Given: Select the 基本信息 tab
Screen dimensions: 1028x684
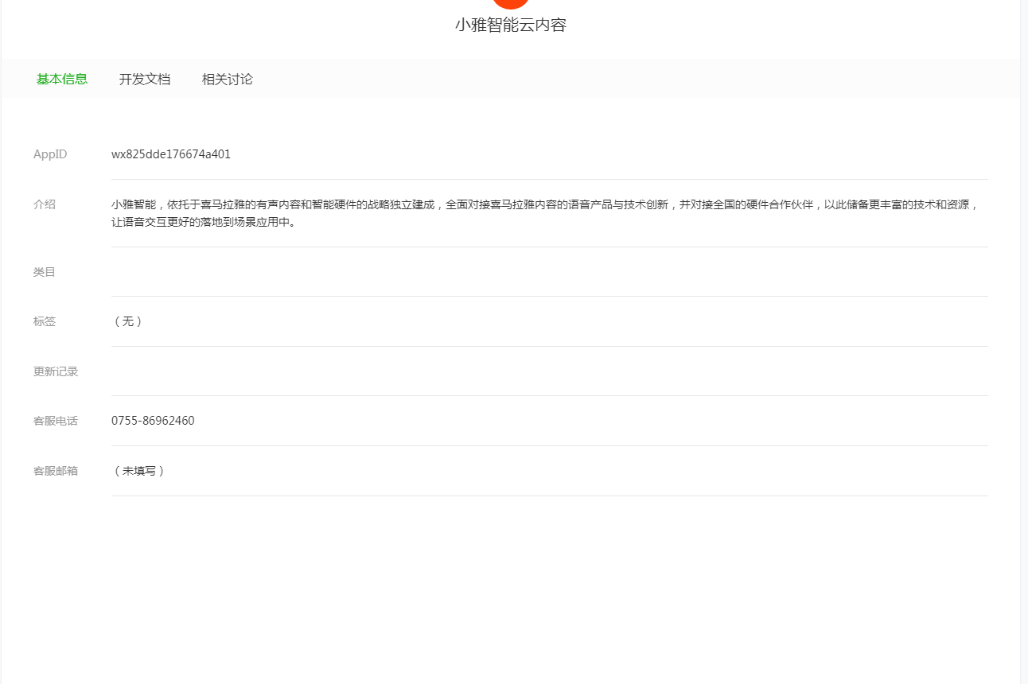Looking at the screenshot, I should [62, 79].
